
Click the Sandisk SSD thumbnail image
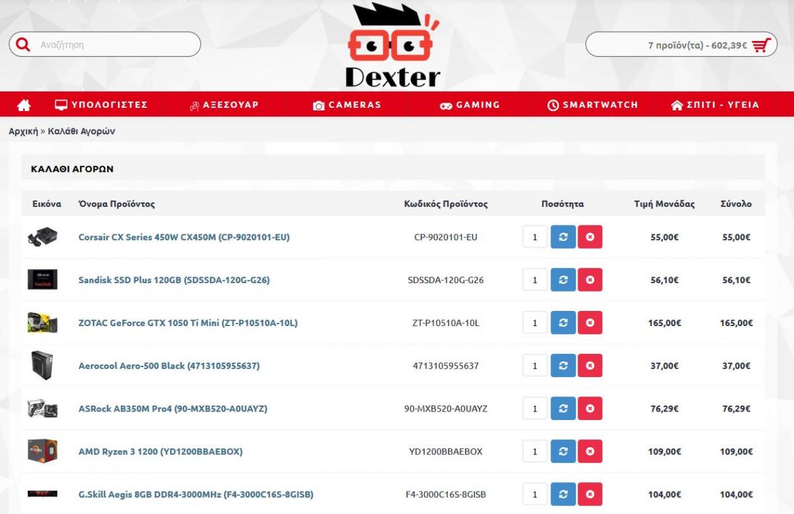tap(42, 280)
